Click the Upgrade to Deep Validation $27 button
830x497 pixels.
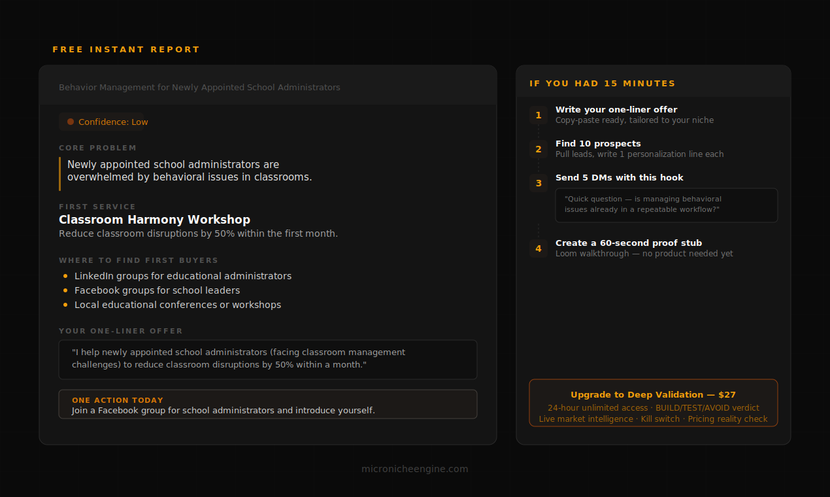pos(654,403)
